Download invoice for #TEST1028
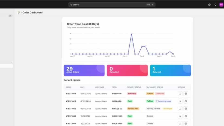 180,94
